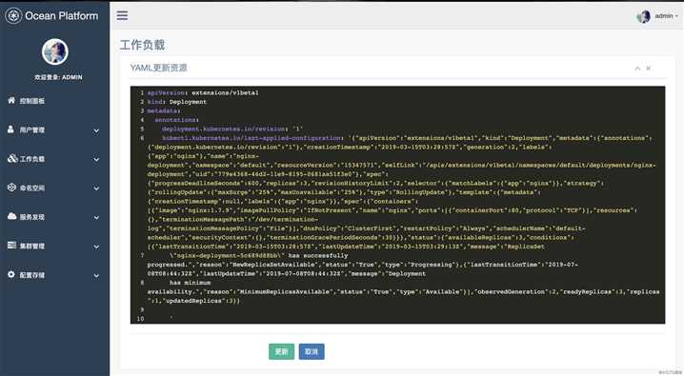Collapse the YAML更新资源 panel

click(x=637, y=69)
